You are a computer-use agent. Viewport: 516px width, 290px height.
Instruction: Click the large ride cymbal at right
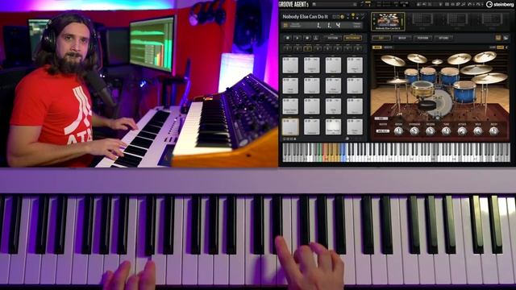489,78
